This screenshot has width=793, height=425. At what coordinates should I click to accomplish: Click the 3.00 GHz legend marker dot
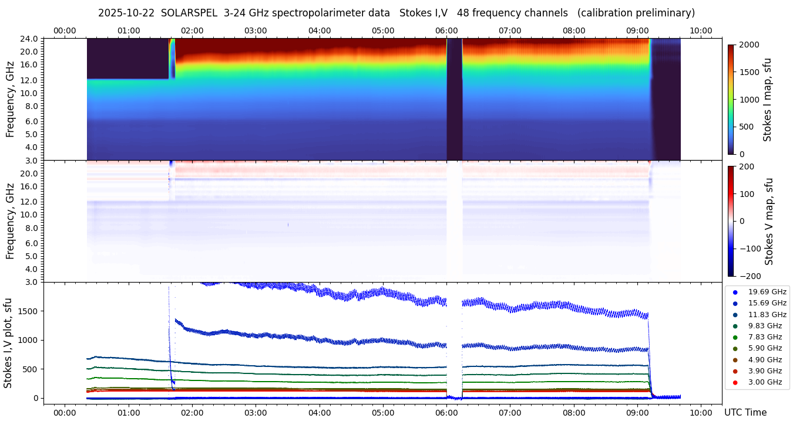[735, 382]
